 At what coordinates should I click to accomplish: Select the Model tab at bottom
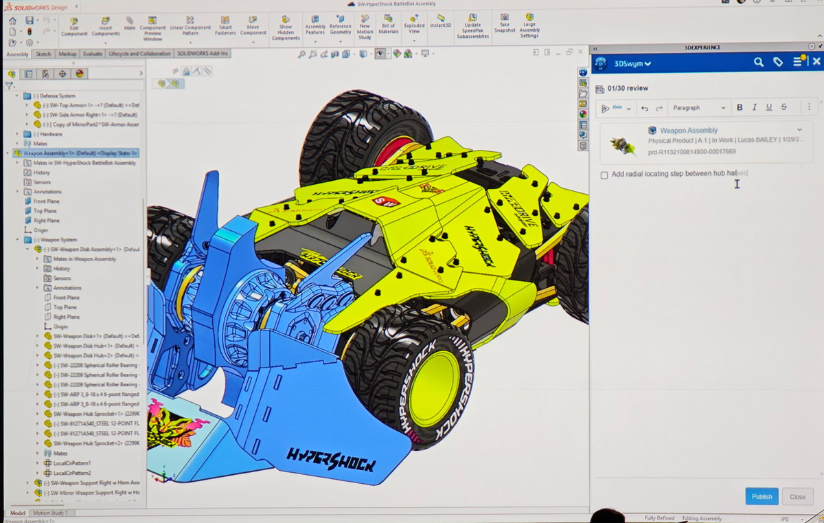pyautogui.click(x=18, y=513)
